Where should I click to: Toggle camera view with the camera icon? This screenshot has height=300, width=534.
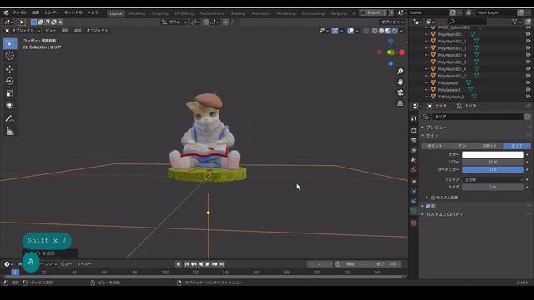tap(400, 92)
